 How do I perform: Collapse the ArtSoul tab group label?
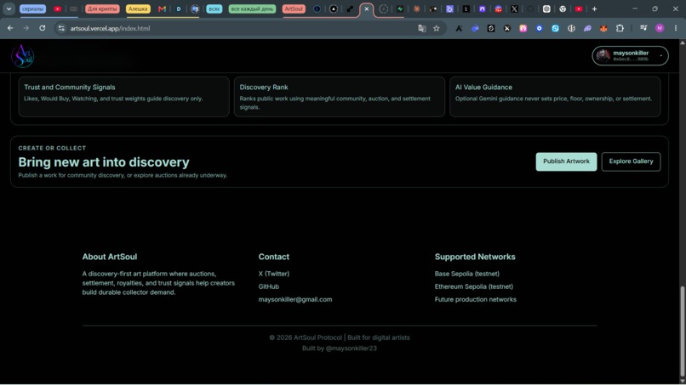coord(294,8)
